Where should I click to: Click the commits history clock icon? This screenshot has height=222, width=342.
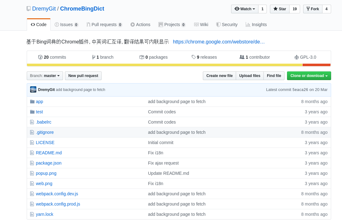(x=40, y=57)
